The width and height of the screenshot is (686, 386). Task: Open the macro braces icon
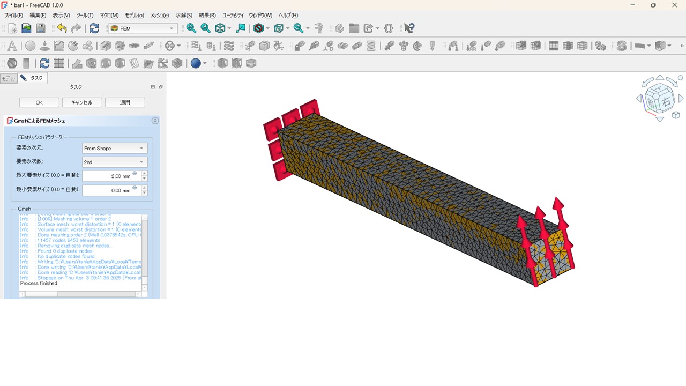click(x=389, y=28)
